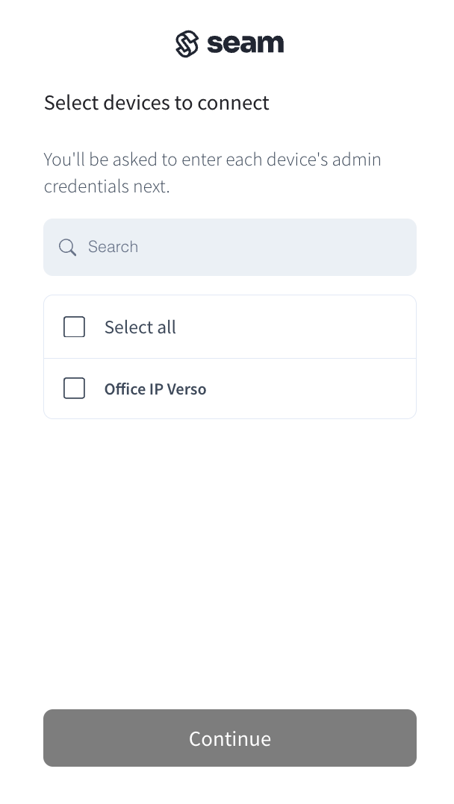Tick the Select all checkbox
This screenshot has height=804, width=454.
(x=74, y=327)
